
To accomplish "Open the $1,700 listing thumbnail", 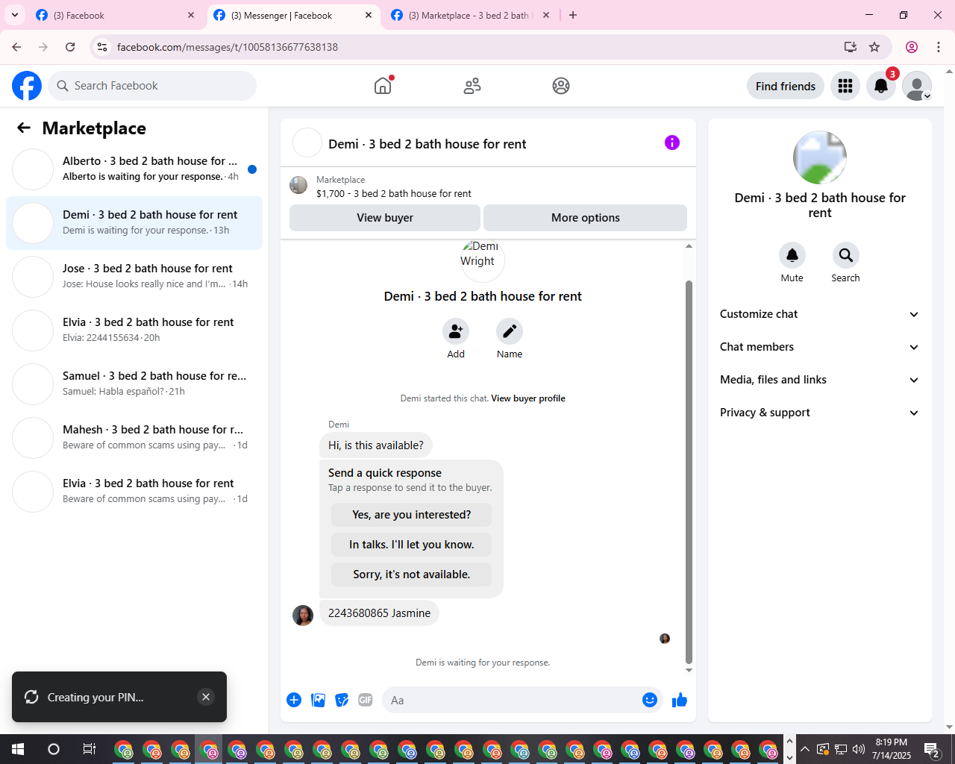I will (x=298, y=185).
